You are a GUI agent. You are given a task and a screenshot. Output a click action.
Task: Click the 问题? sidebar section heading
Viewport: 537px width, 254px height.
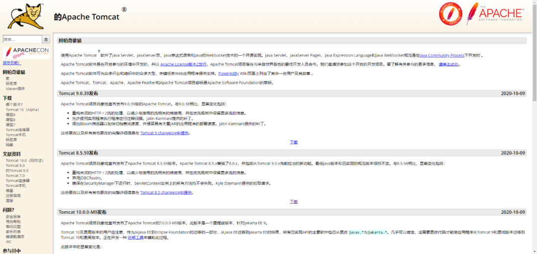(8, 210)
